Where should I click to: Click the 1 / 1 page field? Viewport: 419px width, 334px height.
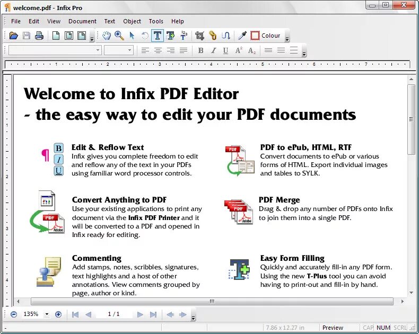[114, 314]
